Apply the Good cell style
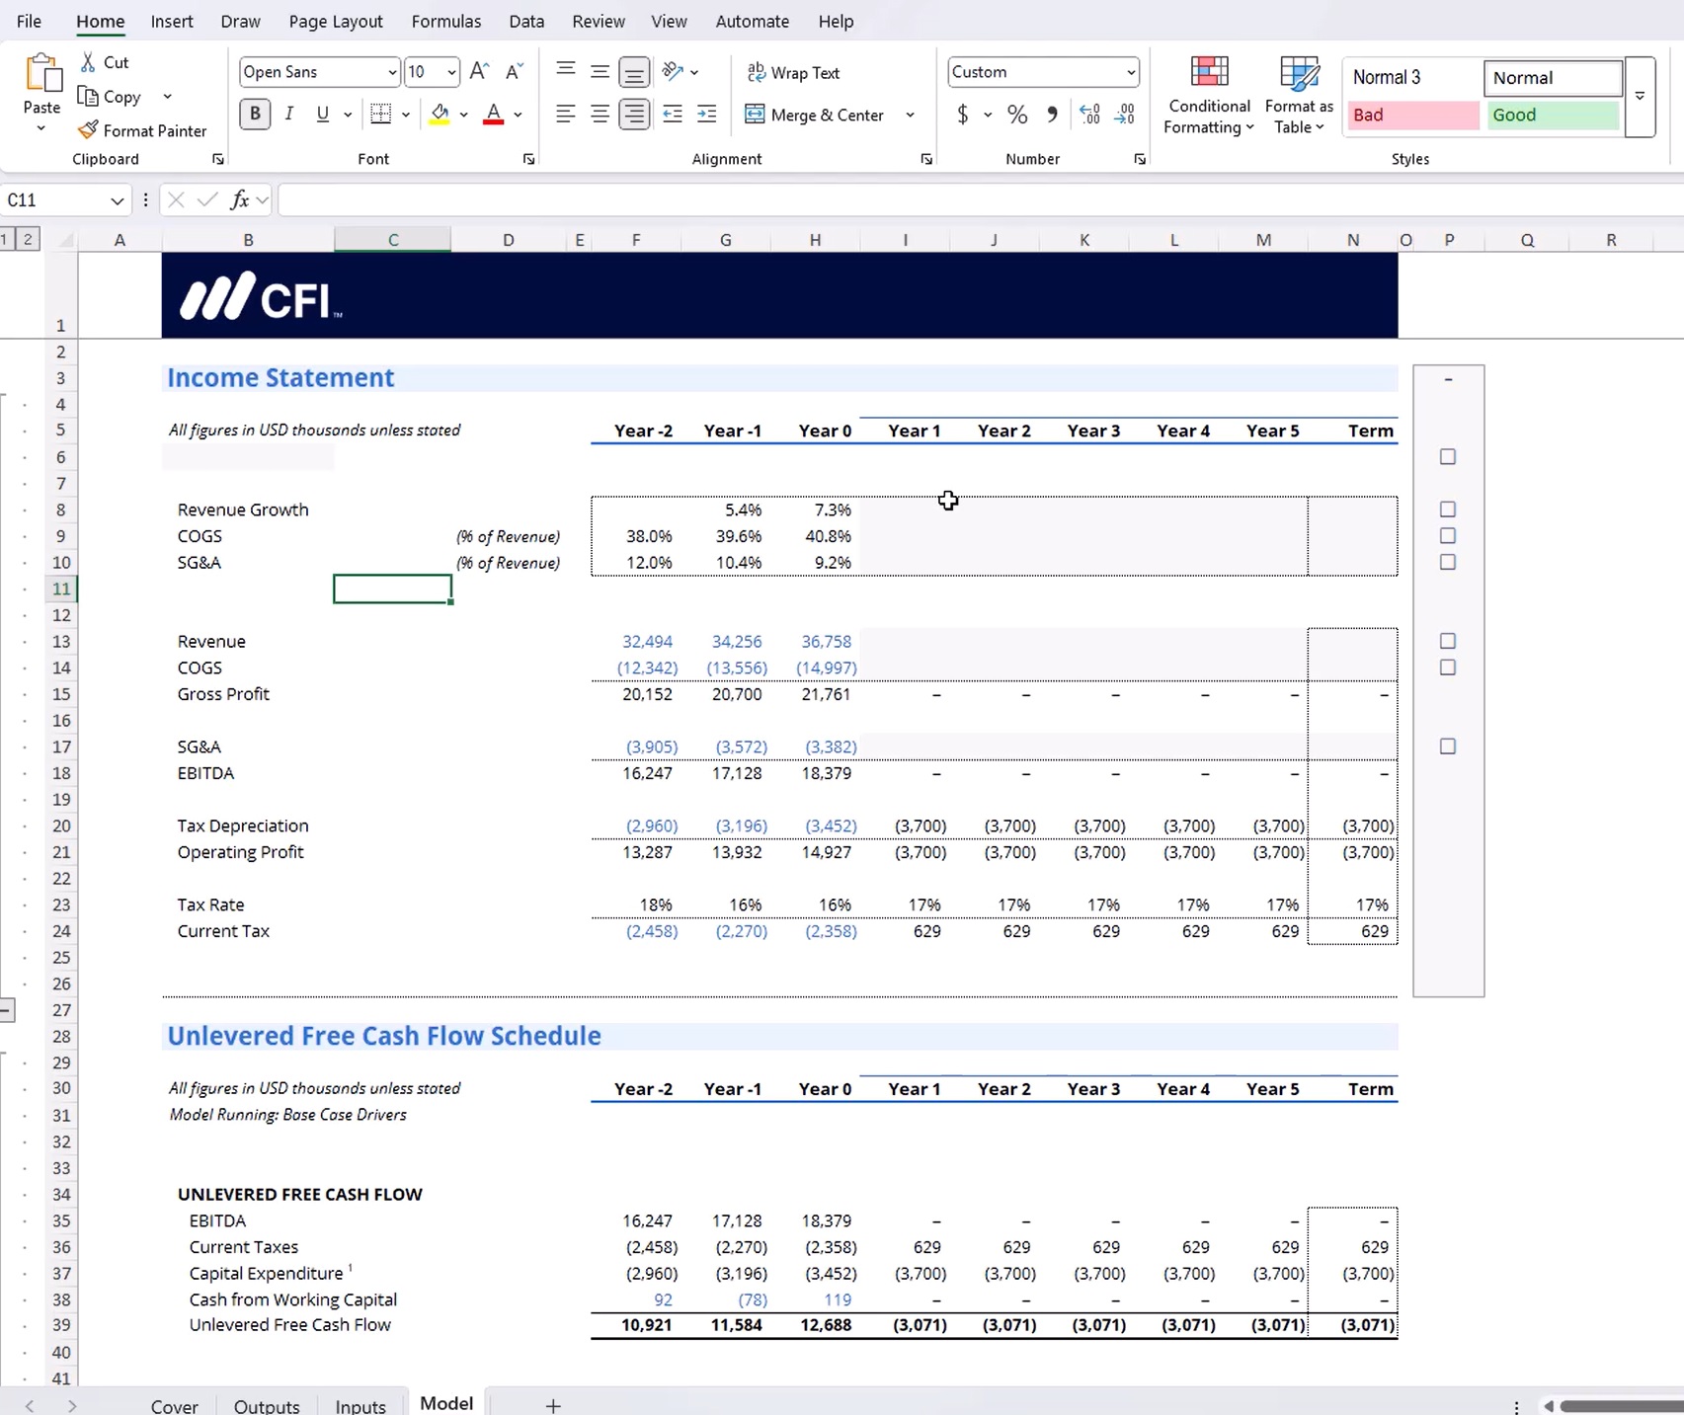 pos(1552,116)
